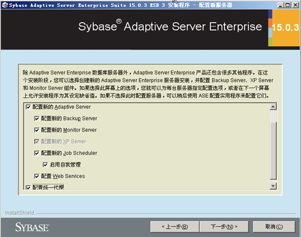Click the Sybase logo in footer
The height and width of the screenshot is (237, 301).
pyautogui.click(x=32, y=227)
